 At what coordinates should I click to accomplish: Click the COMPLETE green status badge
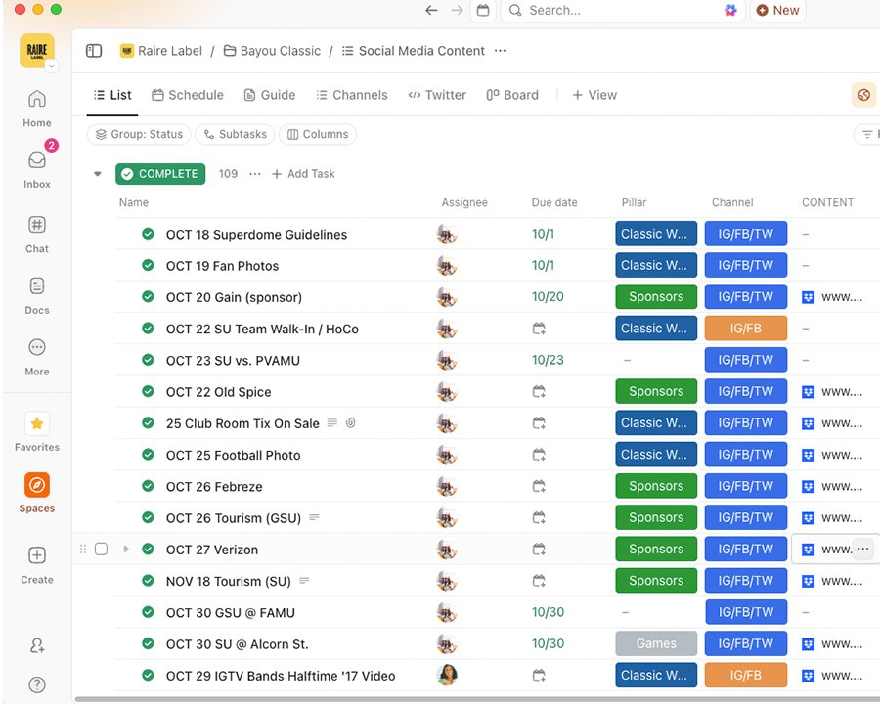[160, 174]
